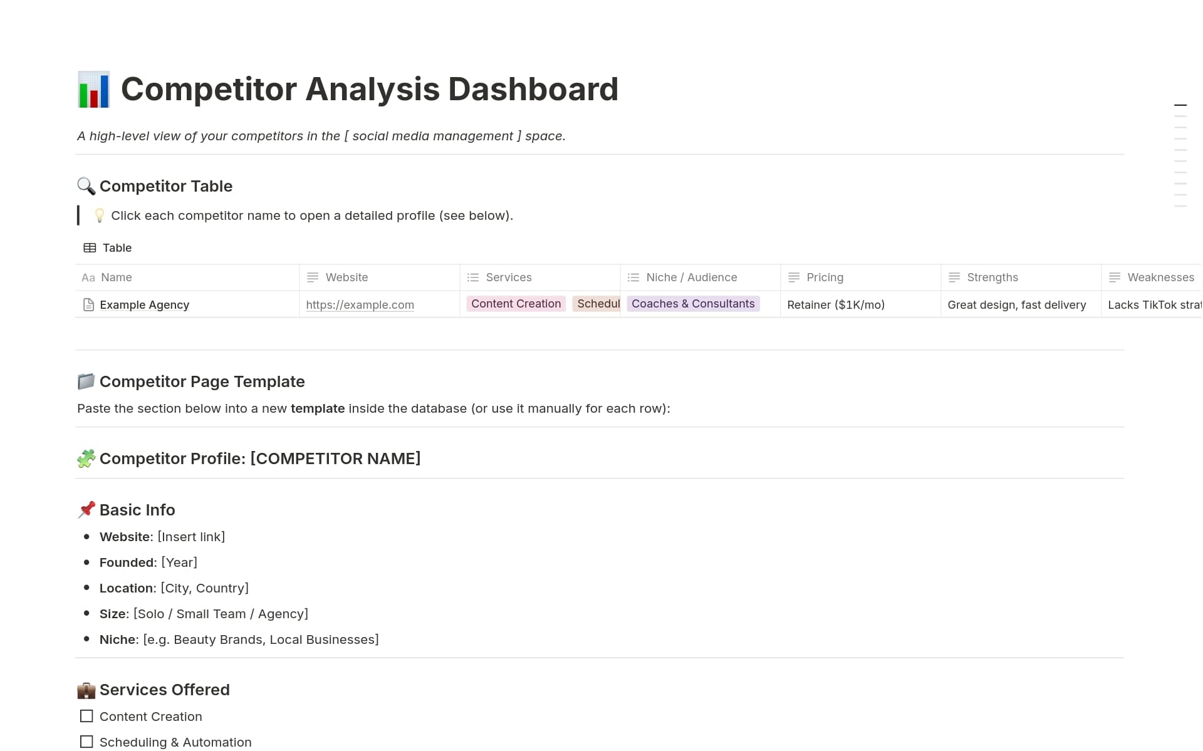Click the puzzle piece icon next to Competitor Profile
Viewport: 1203px width, 751px height.
[86, 458]
